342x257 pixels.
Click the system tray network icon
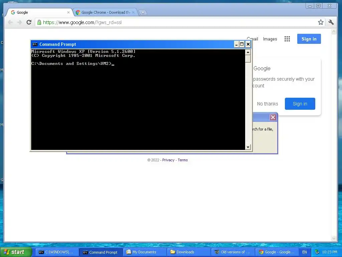coord(317,252)
